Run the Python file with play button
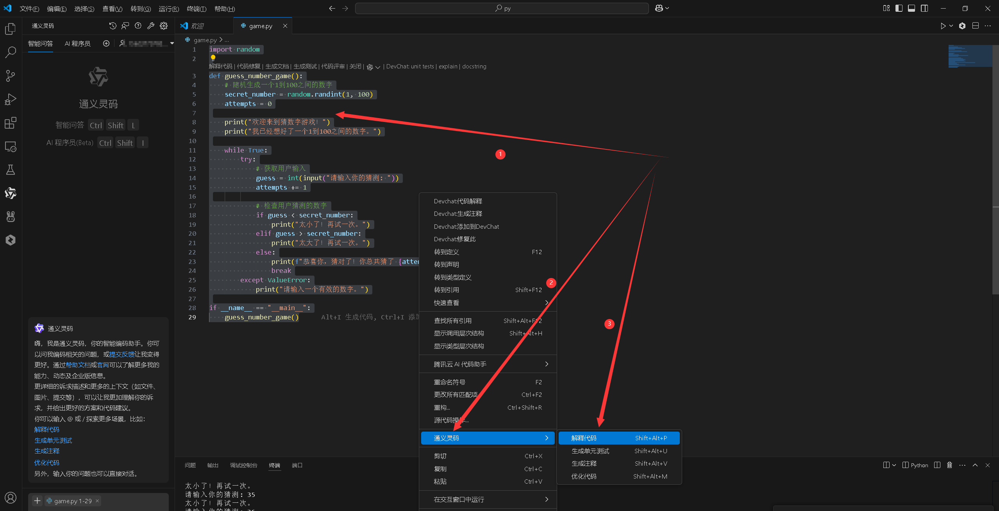999x511 pixels. tap(943, 26)
